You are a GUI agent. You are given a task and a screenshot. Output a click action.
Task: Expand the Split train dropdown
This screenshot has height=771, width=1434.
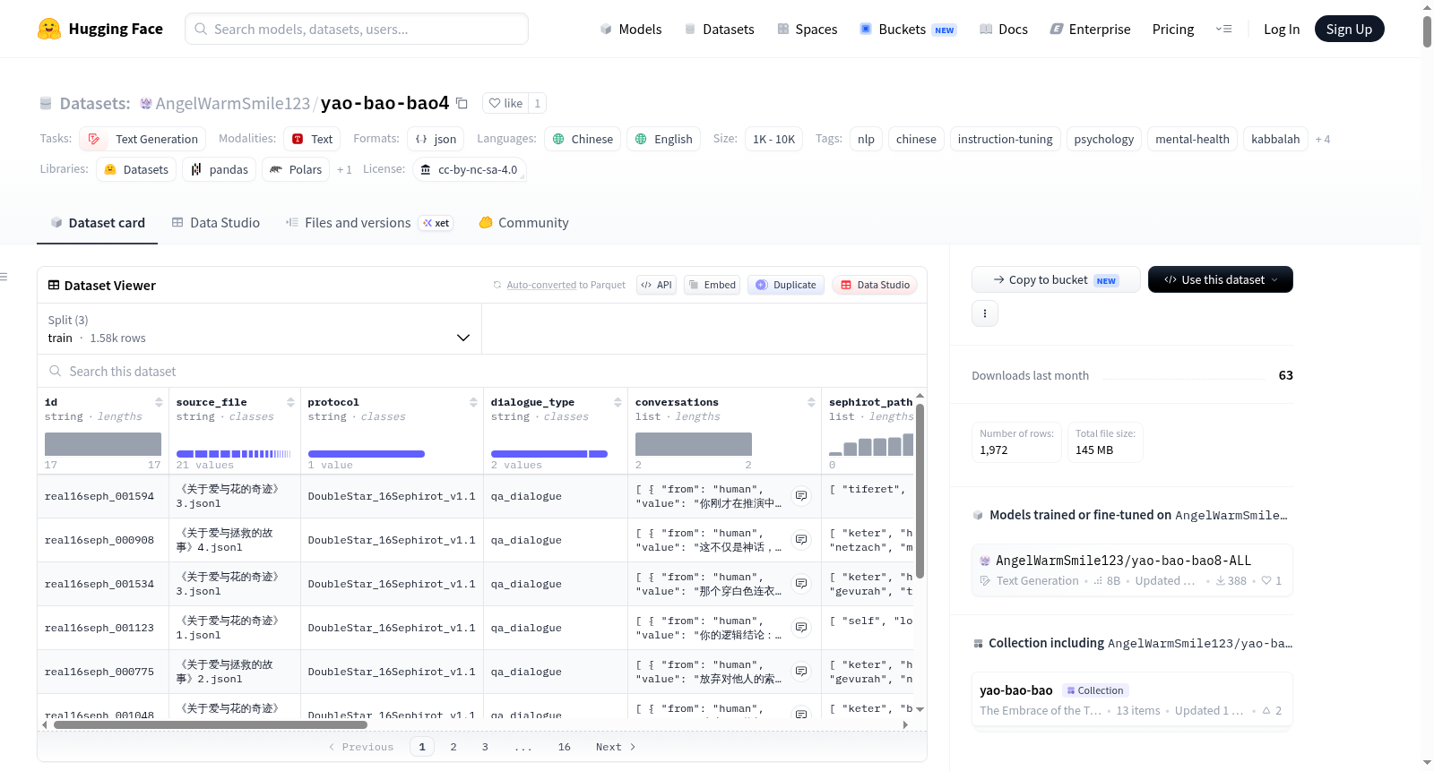pos(259,329)
